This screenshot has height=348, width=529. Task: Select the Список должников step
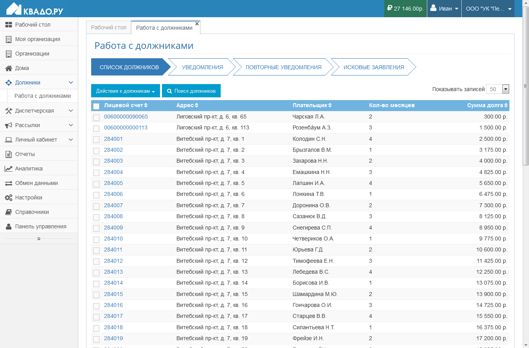[129, 67]
